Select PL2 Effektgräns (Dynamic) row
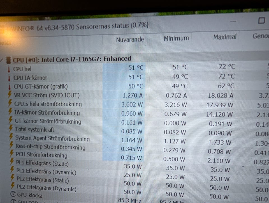269x203 pixels. [134, 193]
